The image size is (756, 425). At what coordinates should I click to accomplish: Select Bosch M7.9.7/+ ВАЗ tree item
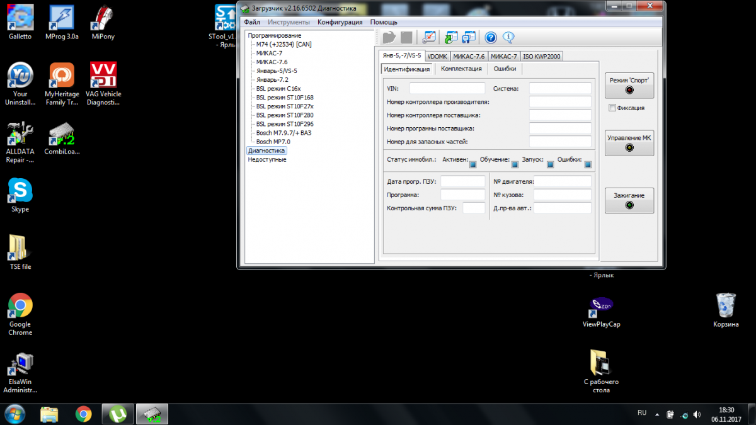(283, 133)
